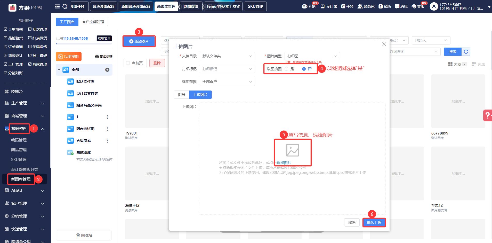Tick the 当前页 checkbox
Image resolution: width=492 pixels, height=243 pixels.
point(128,63)
